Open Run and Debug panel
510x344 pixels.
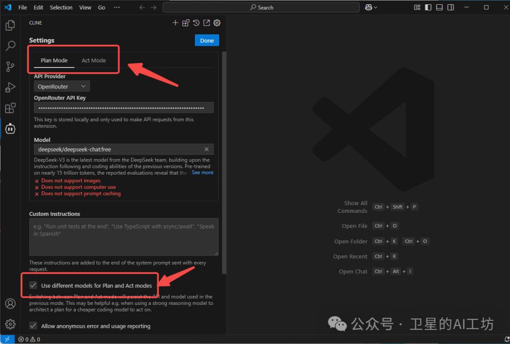click(x=10, y=87)
